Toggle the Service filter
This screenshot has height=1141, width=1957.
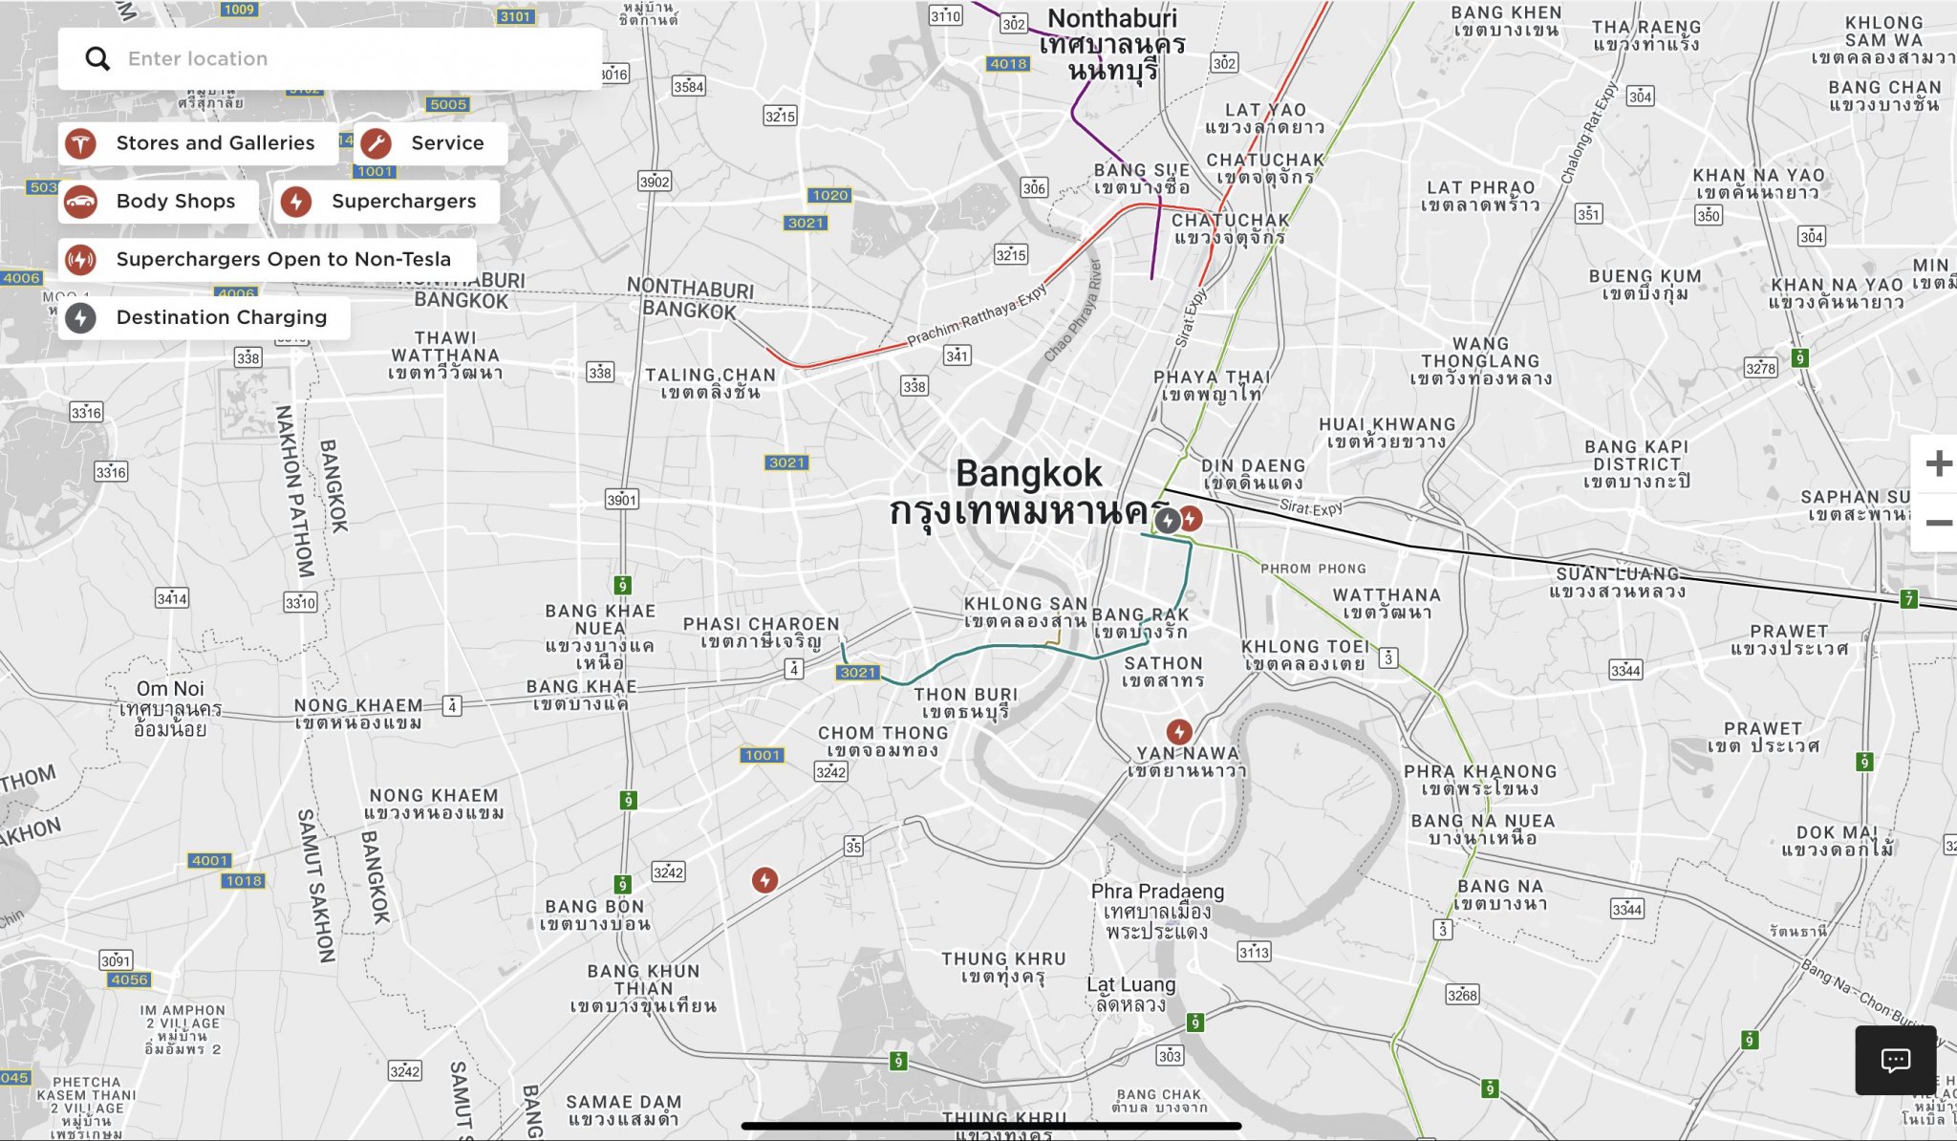click(x=430, y=143)
